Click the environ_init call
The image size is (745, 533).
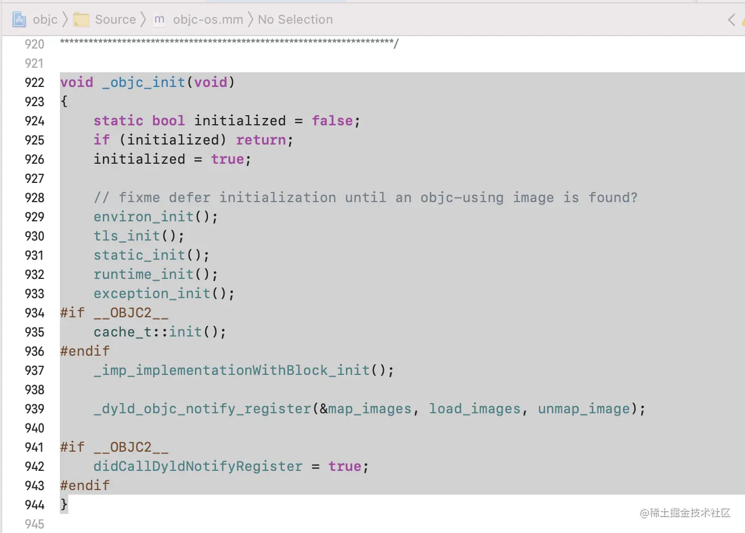point(155,217)
